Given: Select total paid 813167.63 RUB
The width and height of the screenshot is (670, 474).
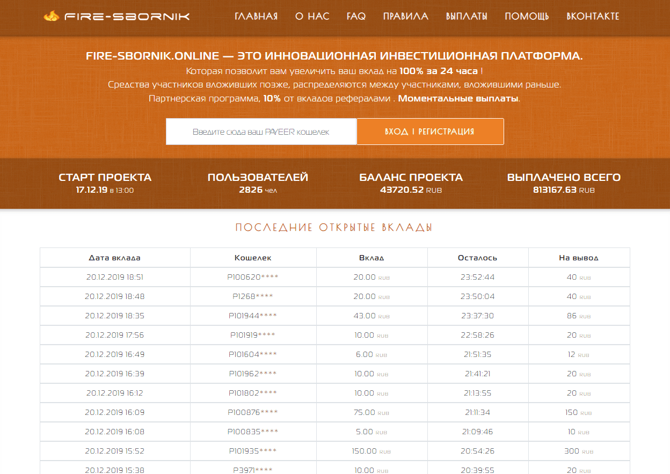Looking at the screenshot, I should point(564,190).
